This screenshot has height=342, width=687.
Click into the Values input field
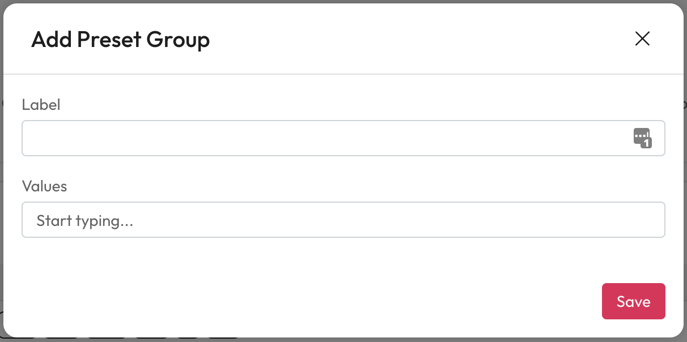[x=343, y=220]
